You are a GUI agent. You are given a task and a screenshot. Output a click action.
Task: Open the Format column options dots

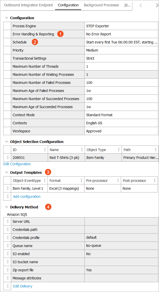[81, 180]
